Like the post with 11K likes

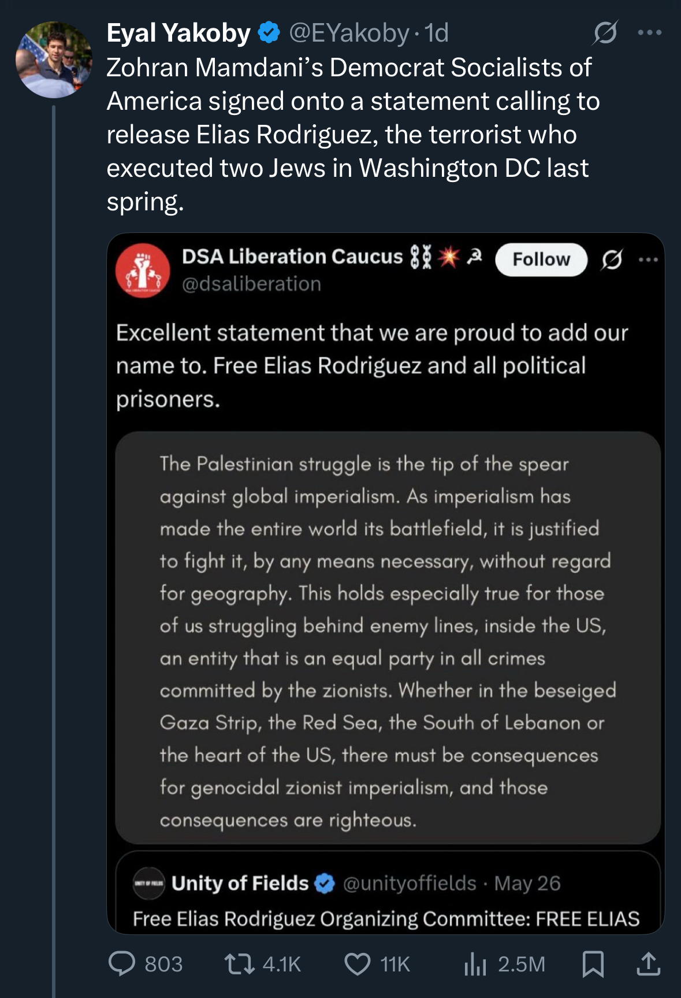(358, 964)
